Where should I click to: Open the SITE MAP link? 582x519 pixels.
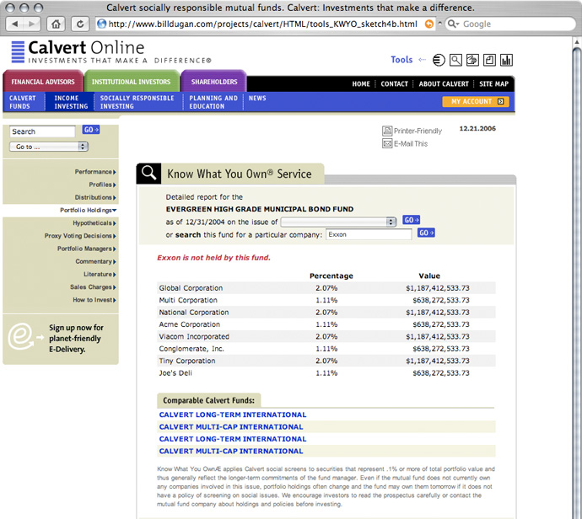[493, 84]
